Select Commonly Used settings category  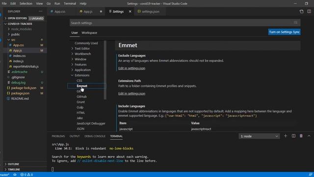[x=86, y=43]
